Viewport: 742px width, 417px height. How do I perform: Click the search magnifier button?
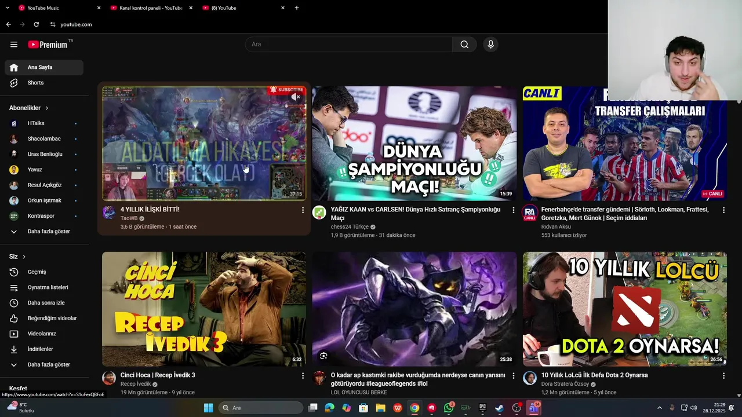point(464,45)
